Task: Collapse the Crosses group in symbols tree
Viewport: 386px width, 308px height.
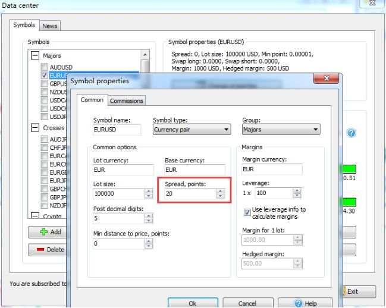Action: click(x=35, y=128)
